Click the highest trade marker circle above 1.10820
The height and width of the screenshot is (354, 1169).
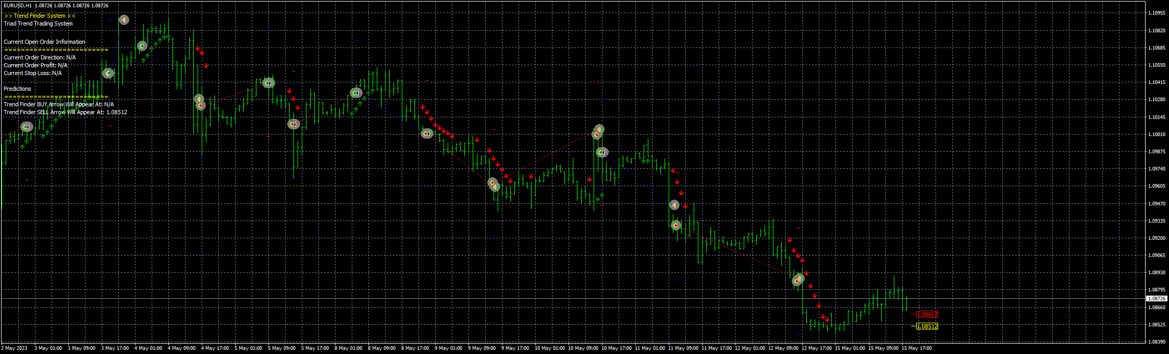(x=124, y=20)
